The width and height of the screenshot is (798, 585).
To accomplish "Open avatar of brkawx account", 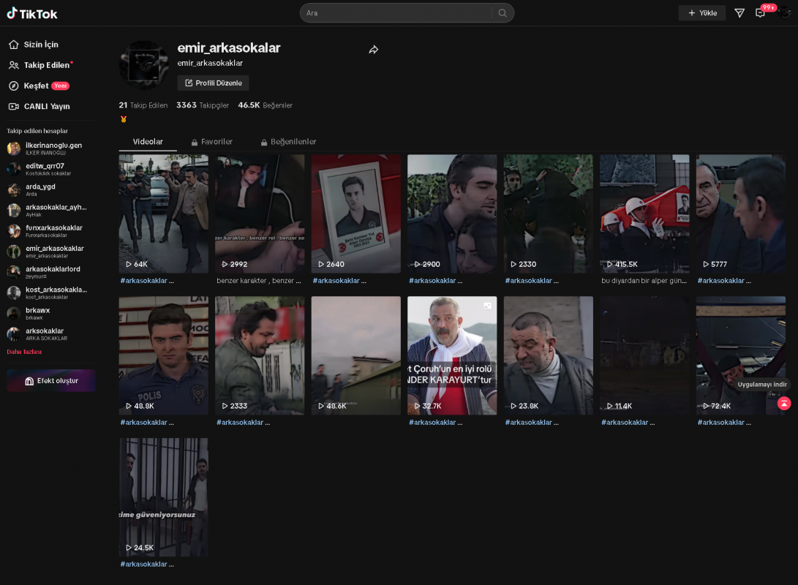I will coord(14,314).
